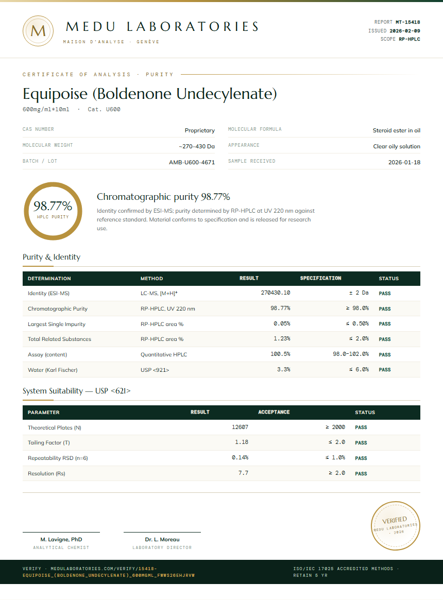443x600 pixels.
Task: Select the resolution result 7.7
Action: coord(244,473)
